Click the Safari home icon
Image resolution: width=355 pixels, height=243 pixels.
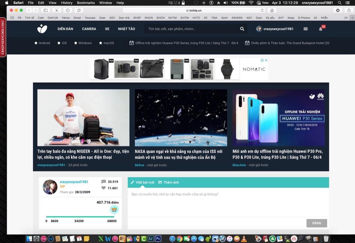272,10
